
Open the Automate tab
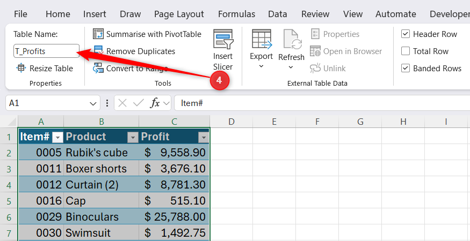point(396,14)
